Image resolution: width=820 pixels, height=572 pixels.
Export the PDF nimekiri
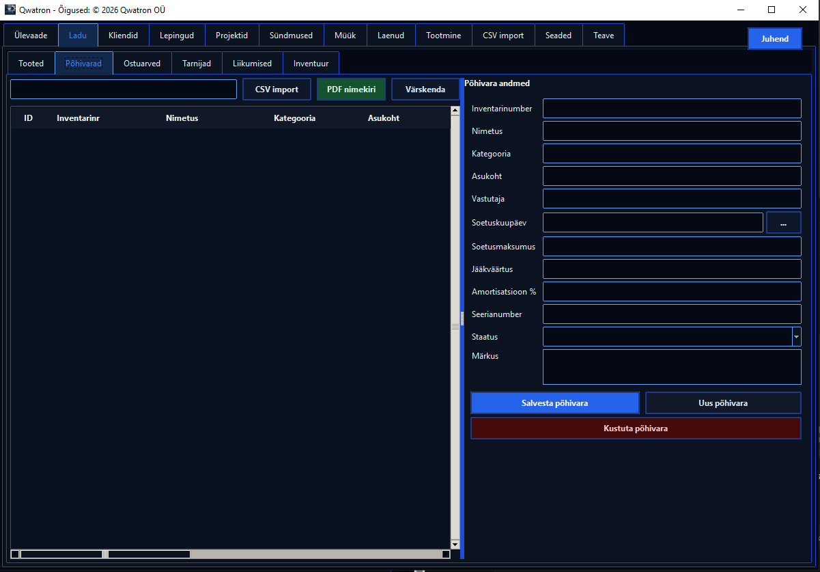point(351,90)
